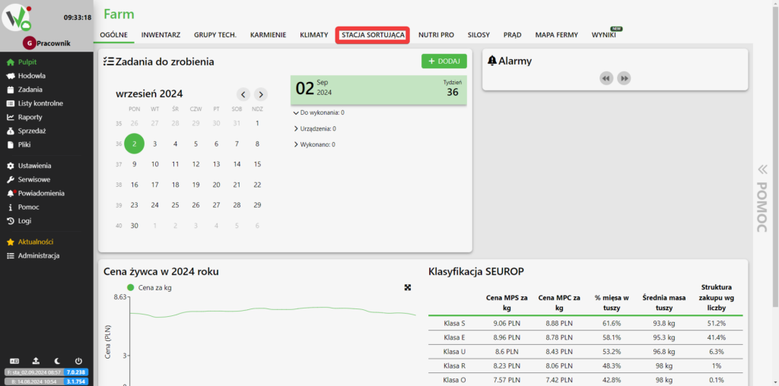Toggle dark mode moon icon
779x386 pixels.
pos(57,361)
